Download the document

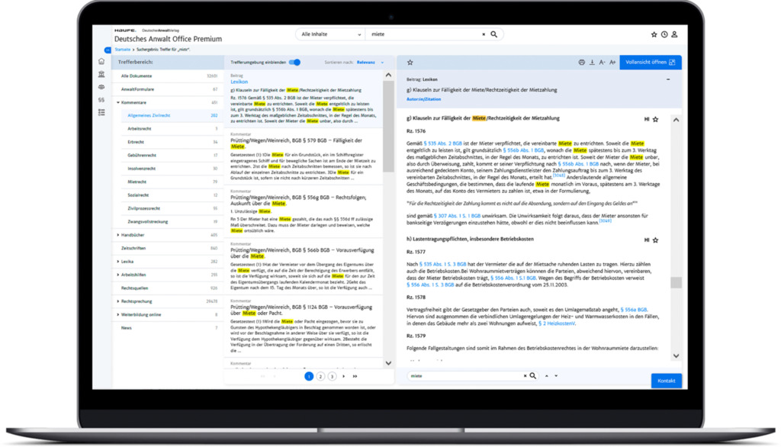(592, 63)
